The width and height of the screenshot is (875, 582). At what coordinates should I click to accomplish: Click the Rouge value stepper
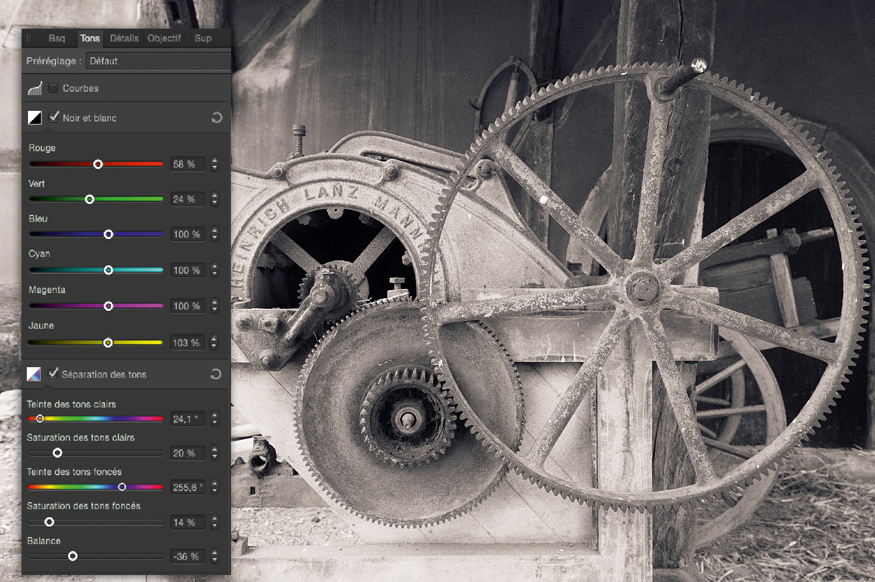pos(215,164)
